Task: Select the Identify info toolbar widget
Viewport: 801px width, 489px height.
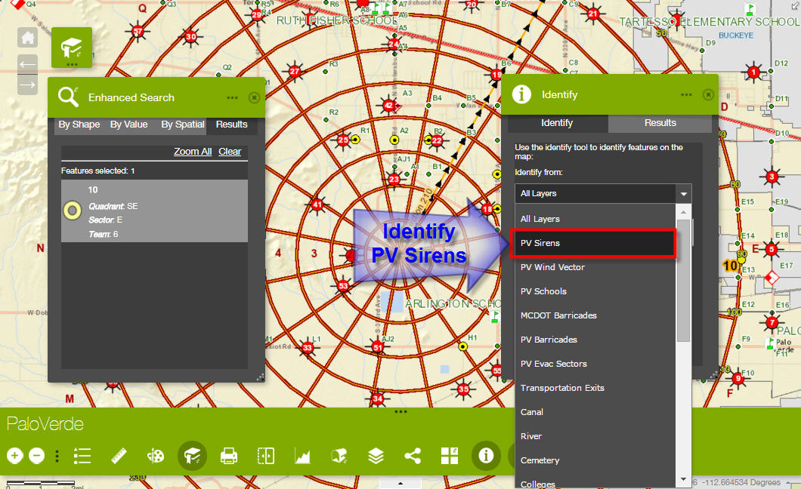Action: [x=486, y=455]
